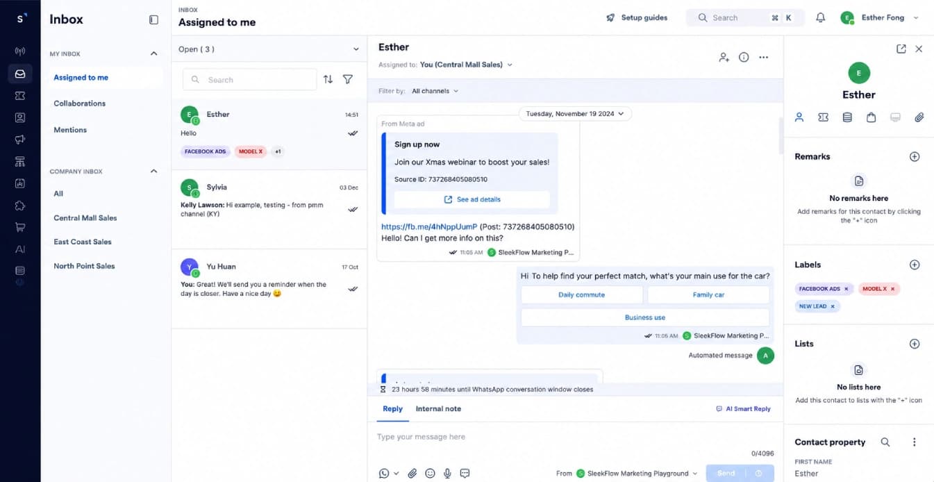The height and width of the screenshot is (482, 934).
Task: Open the Assigned to You dropdown
Action: [466, 65]
